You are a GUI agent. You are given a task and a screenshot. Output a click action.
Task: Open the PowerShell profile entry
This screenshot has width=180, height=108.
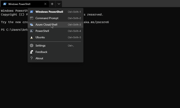pos(55,31)
